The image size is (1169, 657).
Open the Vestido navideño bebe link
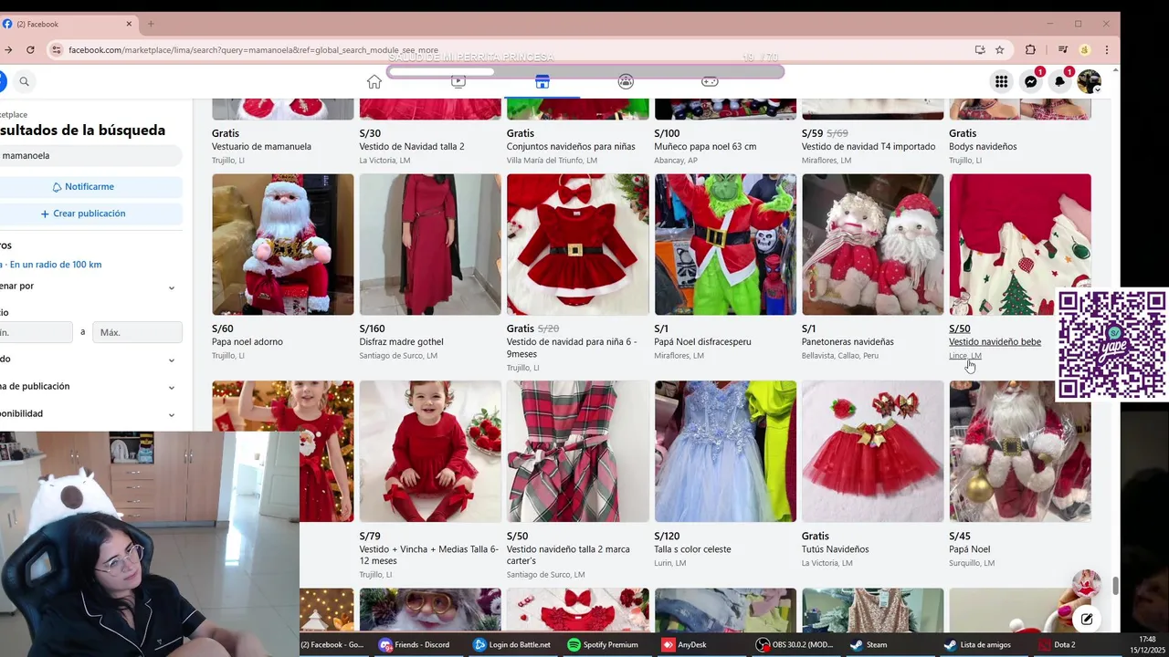[995, 342]
